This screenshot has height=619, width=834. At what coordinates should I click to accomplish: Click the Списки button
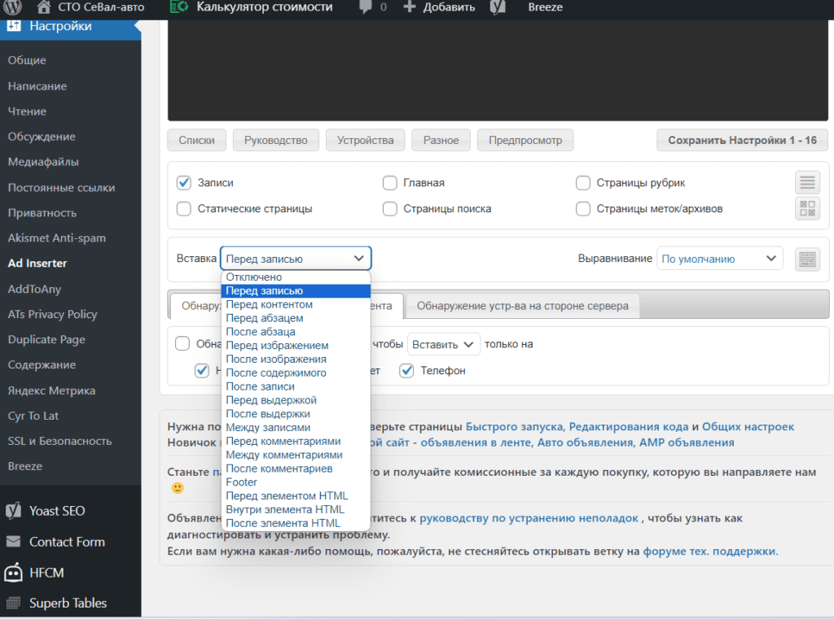pyautogui.click(x=197, y=140)
